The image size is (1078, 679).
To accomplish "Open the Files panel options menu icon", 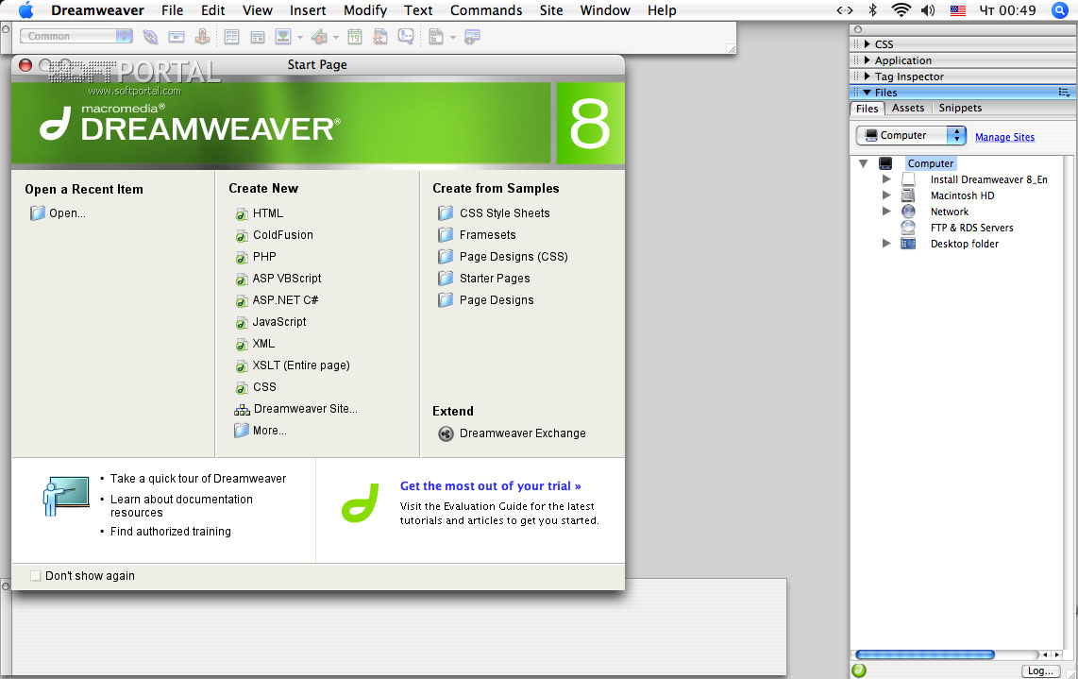I will [x=1064, y=93].
